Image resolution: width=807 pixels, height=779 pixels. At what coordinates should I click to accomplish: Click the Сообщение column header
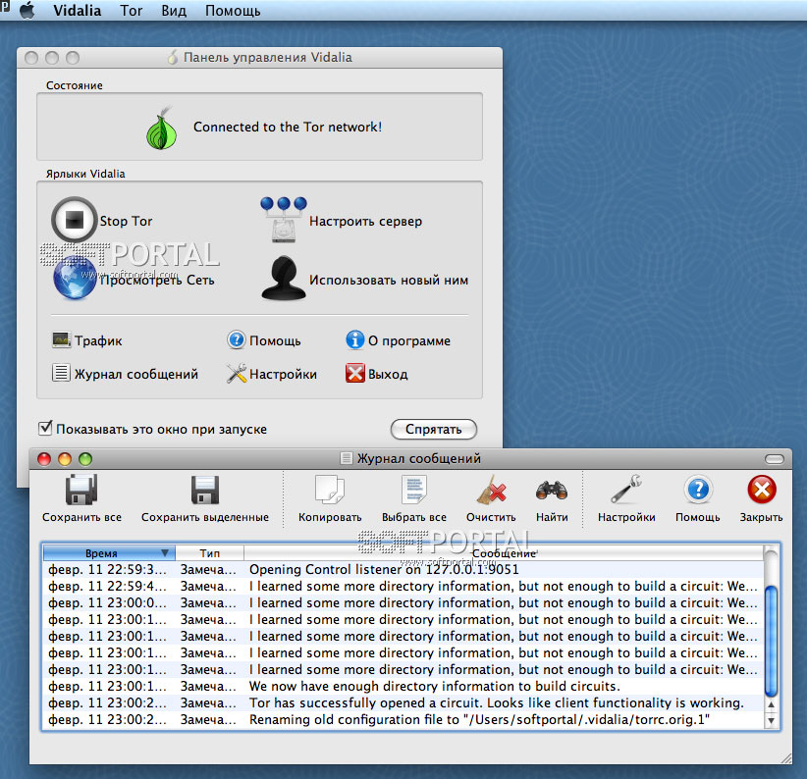504,553
